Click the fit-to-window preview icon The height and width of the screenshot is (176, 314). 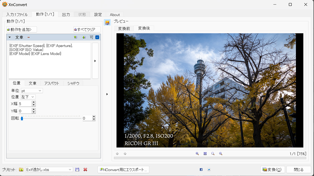point(205,154)
